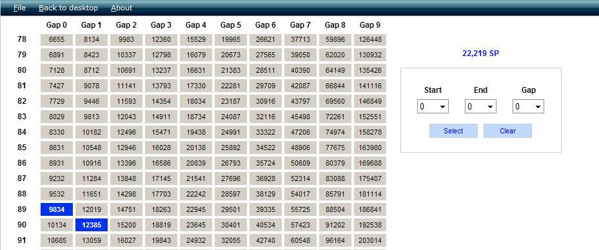Click cell 15200 in row 90

[126, 225]
